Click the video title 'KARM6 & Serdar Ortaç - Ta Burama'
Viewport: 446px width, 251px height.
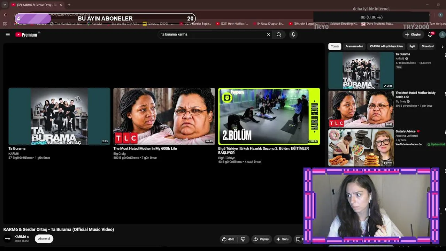coord(59,229)
